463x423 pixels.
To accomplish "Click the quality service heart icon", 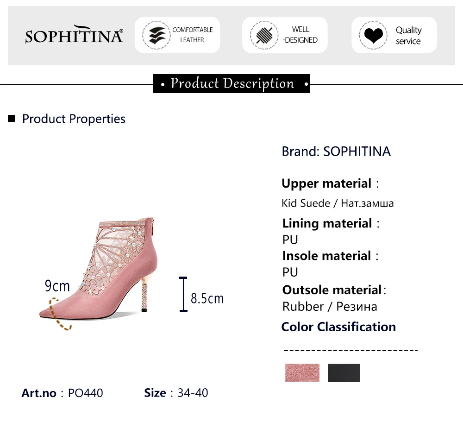I will pyautogui.click(x=373, y=35).
